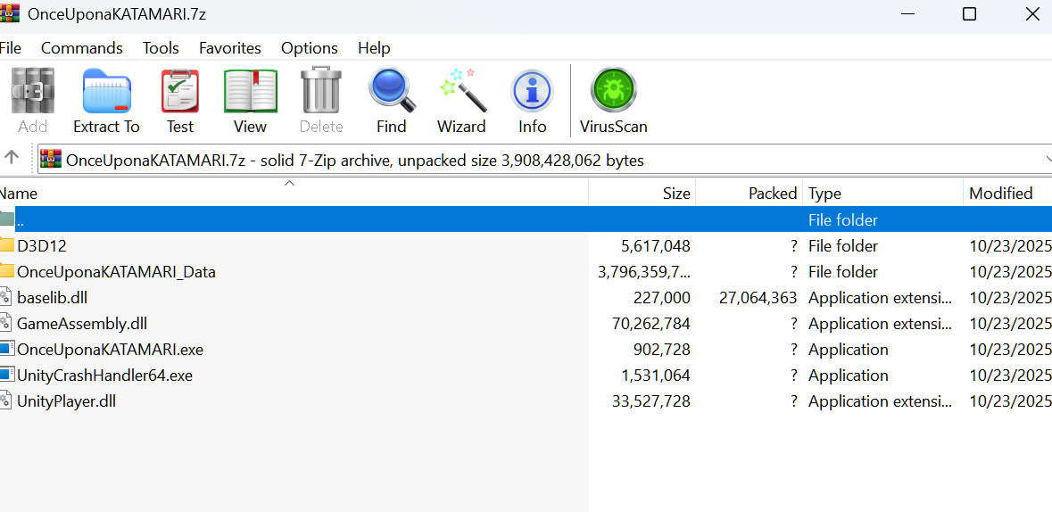Screen dimensions: 1052x512
Task: Select baselib.dll file name
Action: [x=53, y=297]
